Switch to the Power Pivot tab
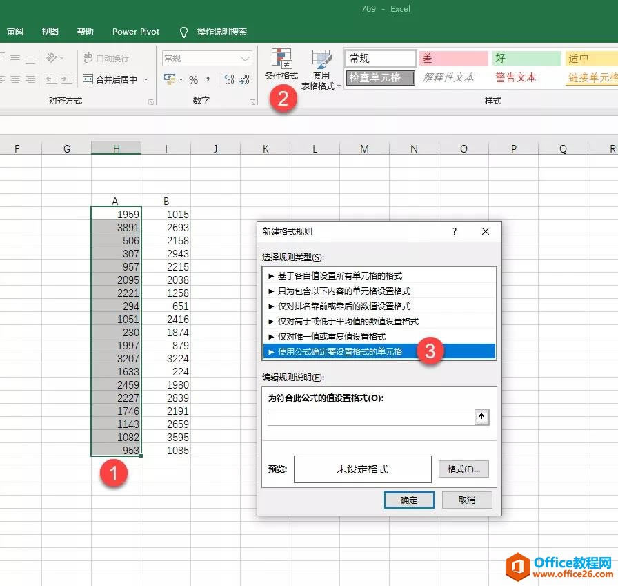This screenshot has width=618, height=586. [x=136, y=32]
